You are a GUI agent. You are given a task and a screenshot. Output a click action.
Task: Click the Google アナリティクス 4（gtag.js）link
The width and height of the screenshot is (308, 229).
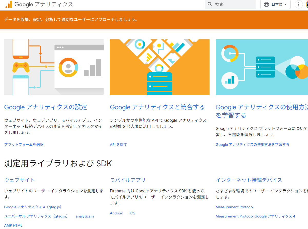[x=33, y=207]
